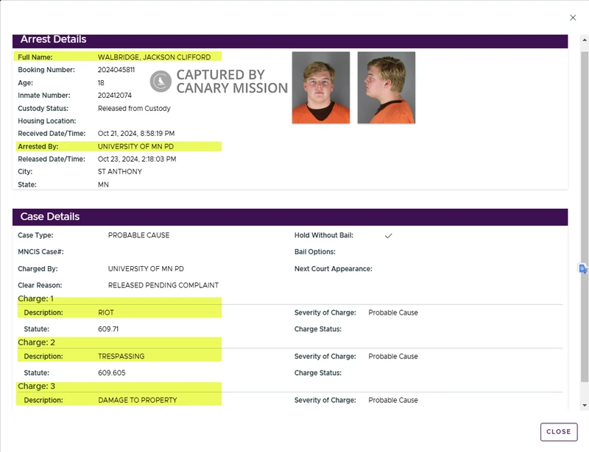This screenshot has height=452, width=589.
Task: Click the Charge: 2 heading
Action: click(x=36, y=342)
